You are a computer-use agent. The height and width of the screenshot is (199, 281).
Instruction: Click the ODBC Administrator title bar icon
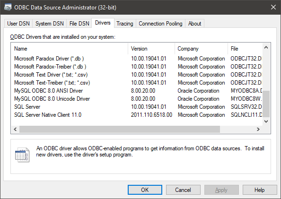point(8,8)
